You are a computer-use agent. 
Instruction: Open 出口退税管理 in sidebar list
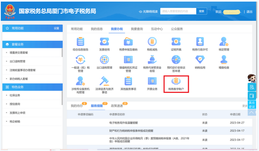coord(17,62)
